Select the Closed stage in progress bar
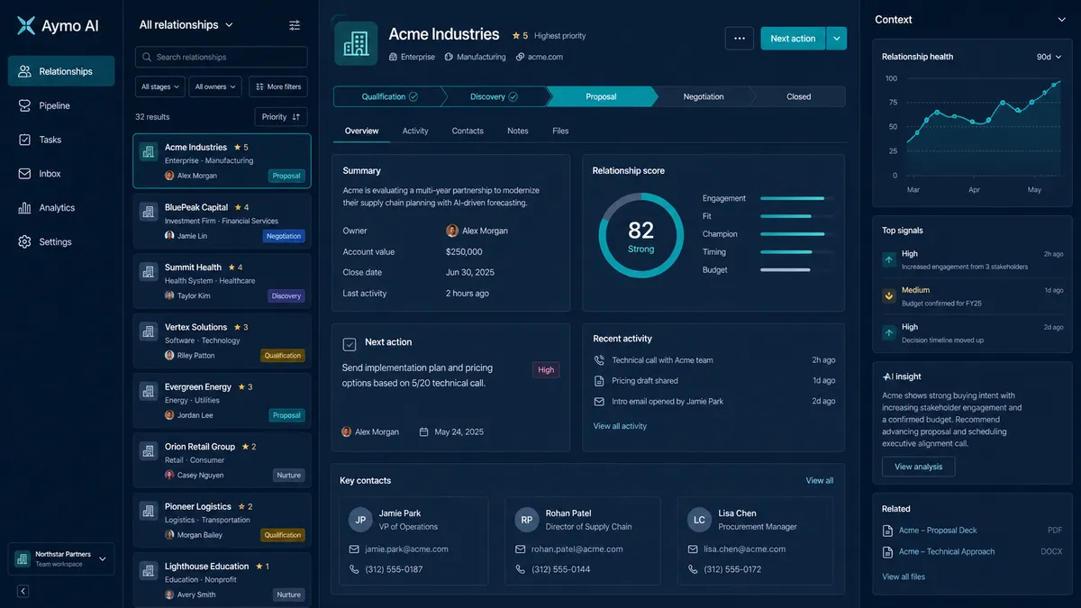 pyautogui.click(x=798, y=96)
